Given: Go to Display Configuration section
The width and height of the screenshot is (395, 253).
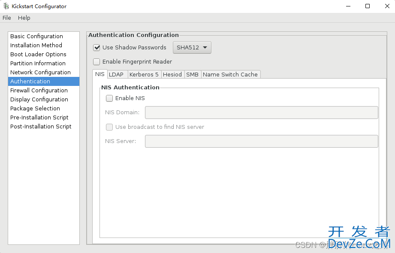Looking at the screenshot, I should (44, 99).
